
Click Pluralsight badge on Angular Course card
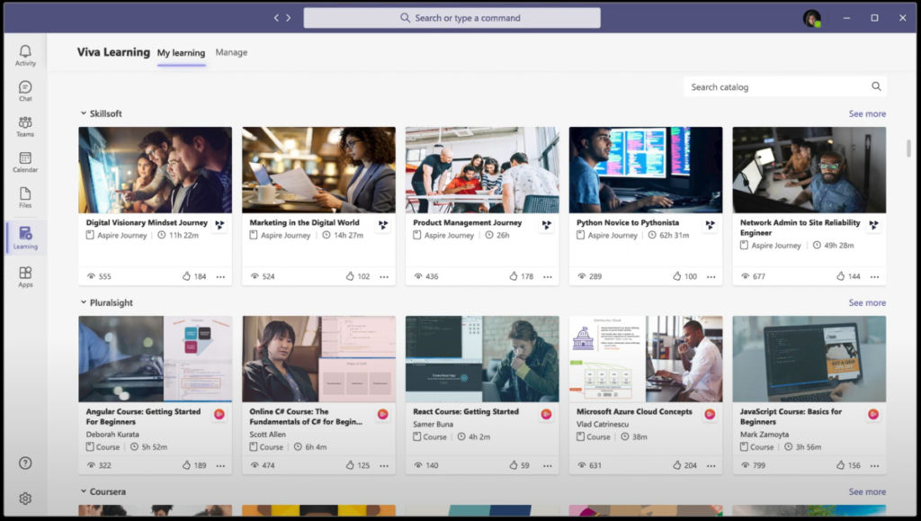coord(219,414)
